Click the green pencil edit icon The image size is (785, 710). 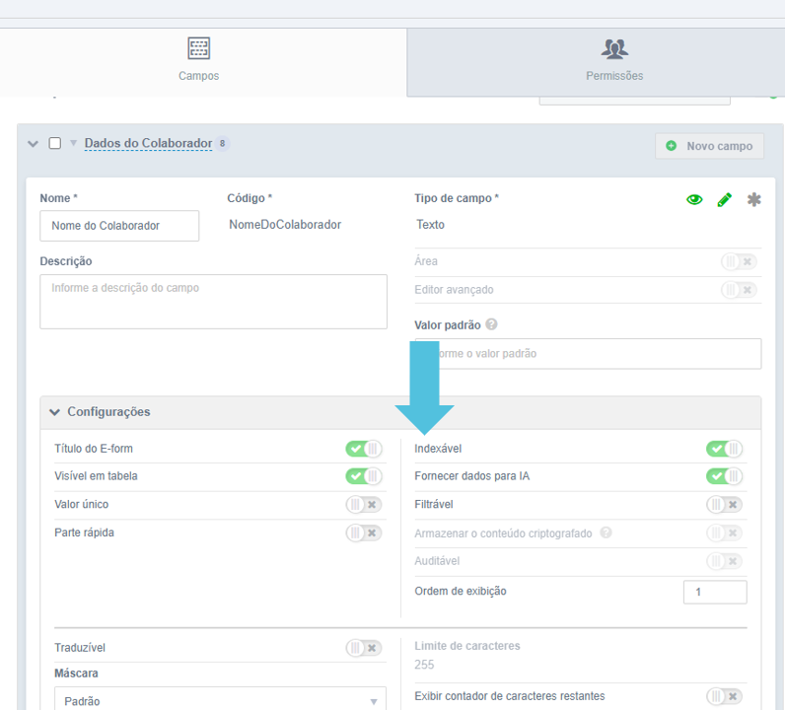click(x=725, y=199)
